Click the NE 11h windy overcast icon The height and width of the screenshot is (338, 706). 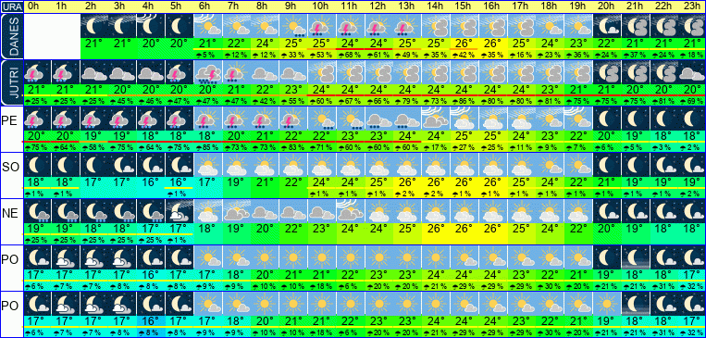click(x=349, y=210)
